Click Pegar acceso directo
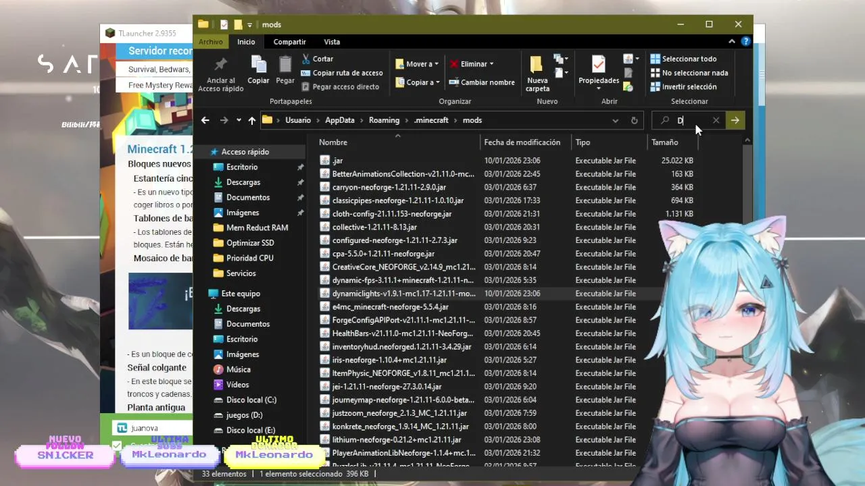Image resolution: width=865 pixels, height=486 pixels. [340, 86]
